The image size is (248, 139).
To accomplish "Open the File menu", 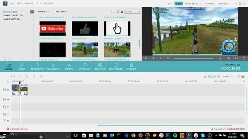I will tap(12, 3).
